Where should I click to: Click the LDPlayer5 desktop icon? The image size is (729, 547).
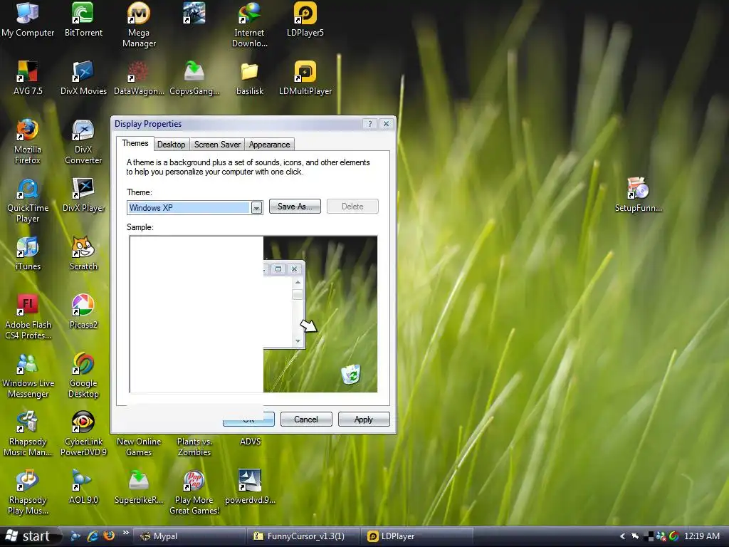pyautogui.click(x=305, y=21)
